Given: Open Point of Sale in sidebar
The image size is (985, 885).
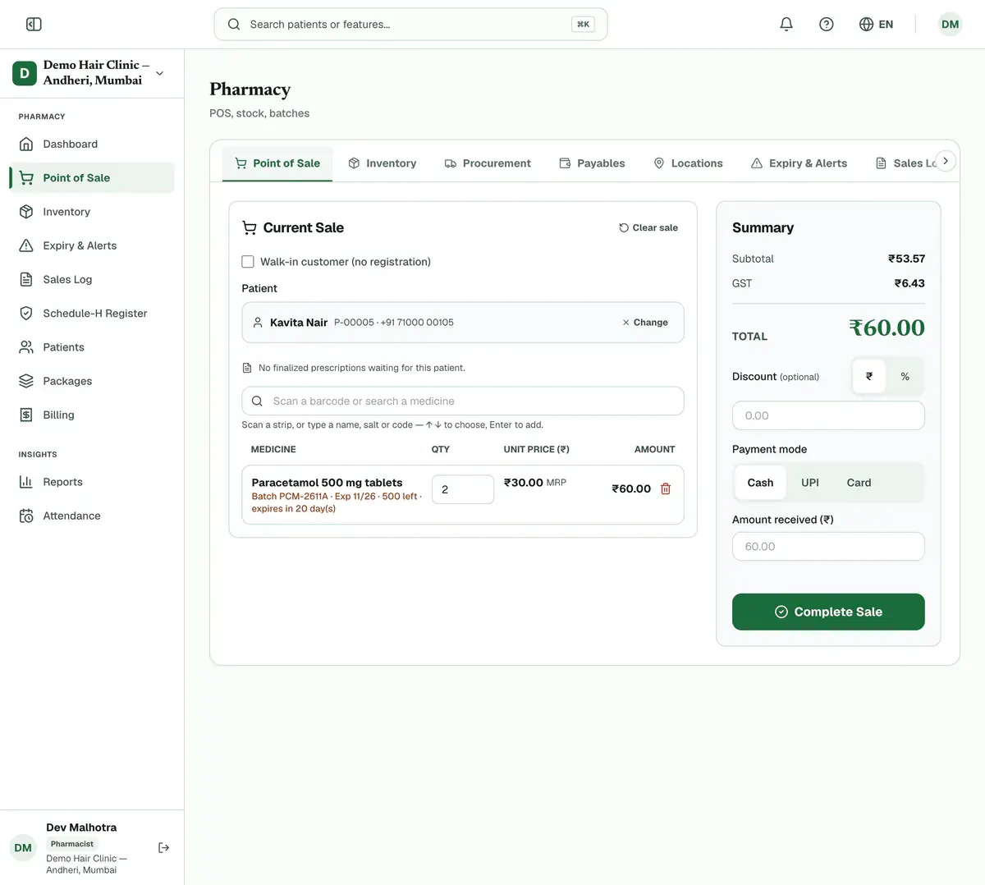Looking at the screenshot, I should pyautogui.click(x=92, y=178).
